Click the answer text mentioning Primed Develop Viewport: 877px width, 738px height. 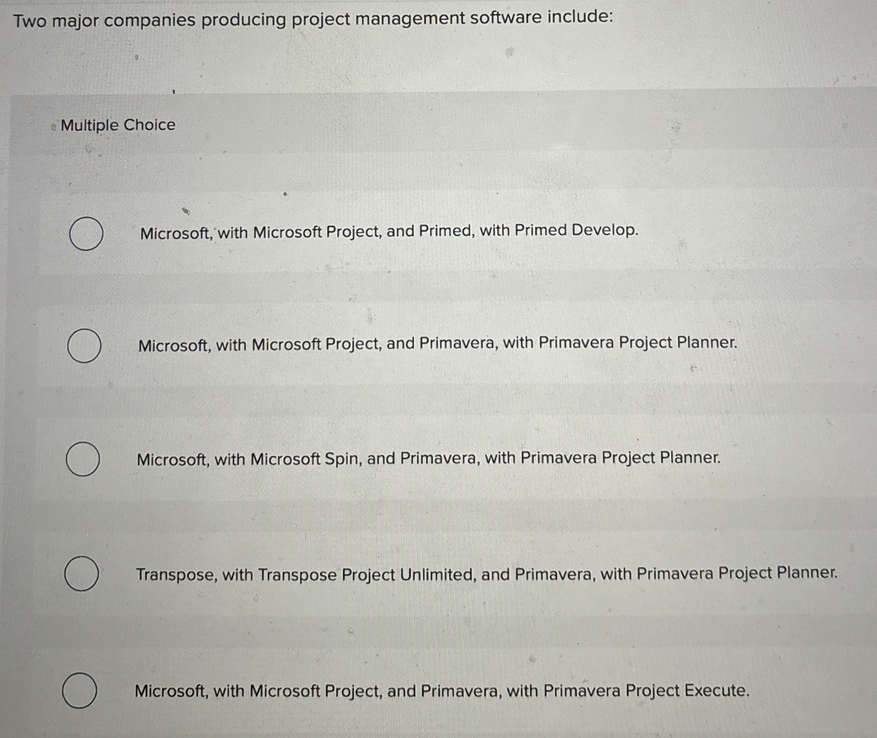click(389, 232)
